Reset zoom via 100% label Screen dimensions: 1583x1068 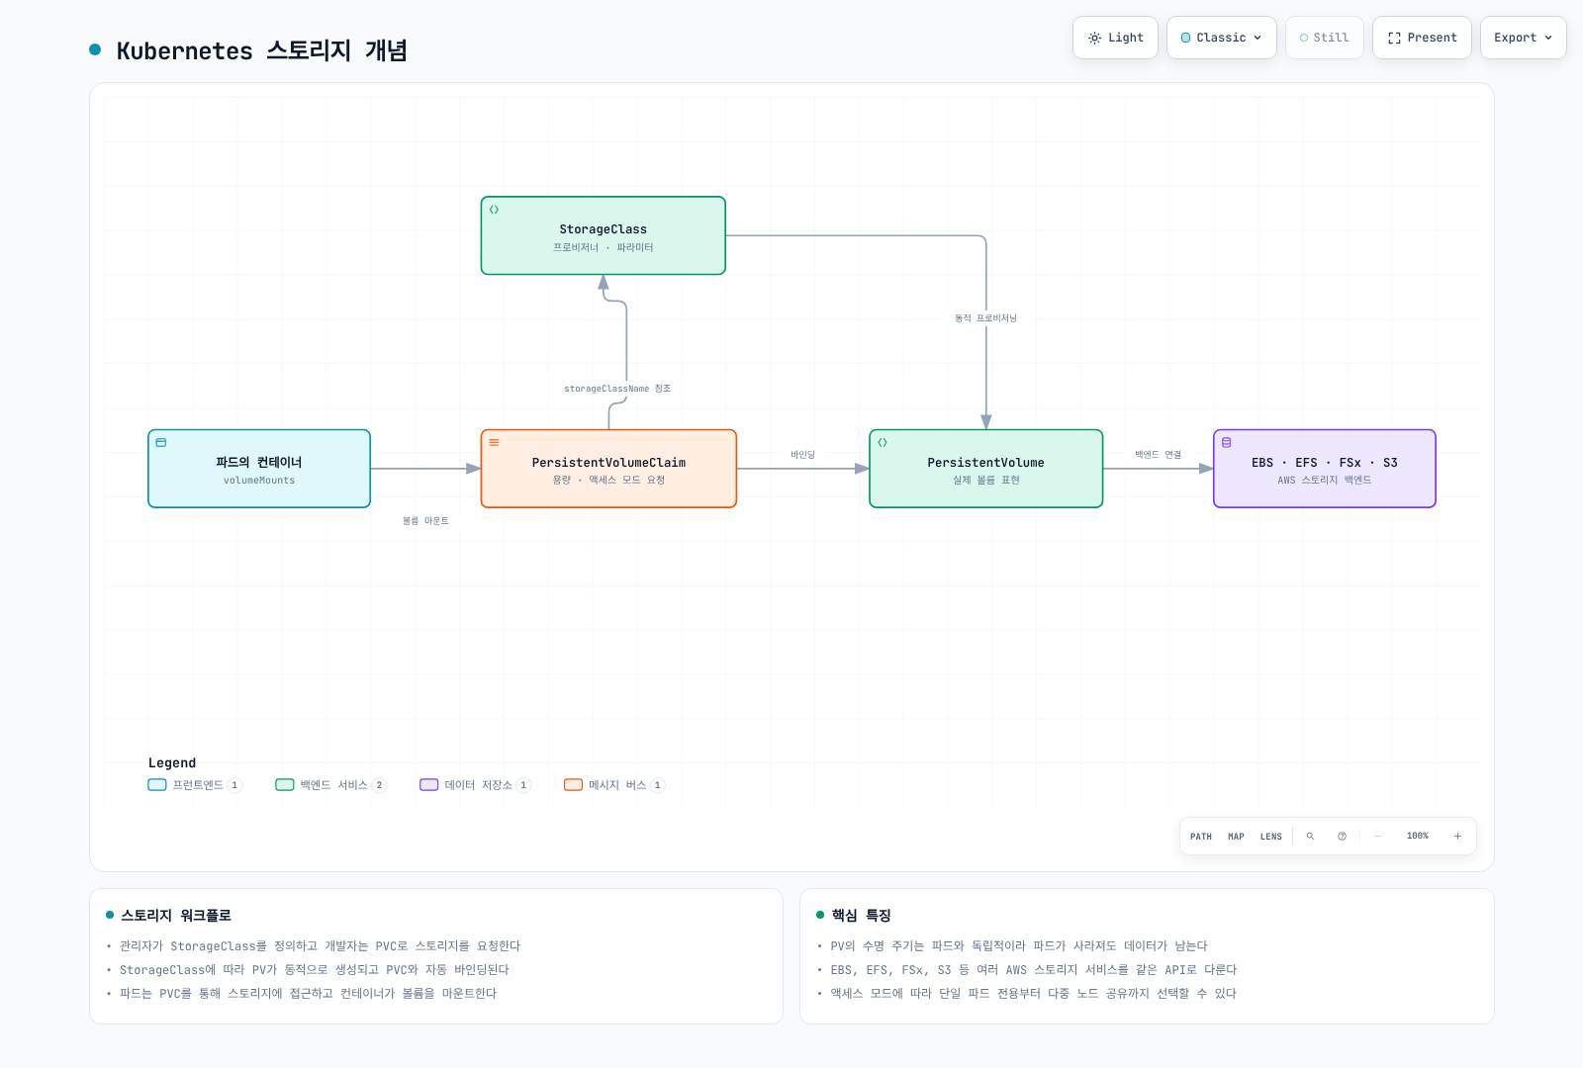click(1418, 837)
